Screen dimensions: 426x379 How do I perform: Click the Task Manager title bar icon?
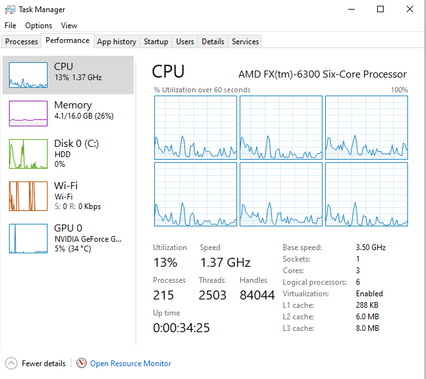10,10
